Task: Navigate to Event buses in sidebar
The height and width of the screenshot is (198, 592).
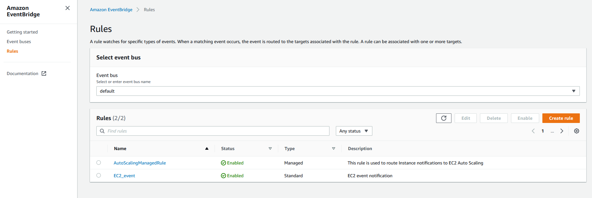Action: tap(19, 42)
